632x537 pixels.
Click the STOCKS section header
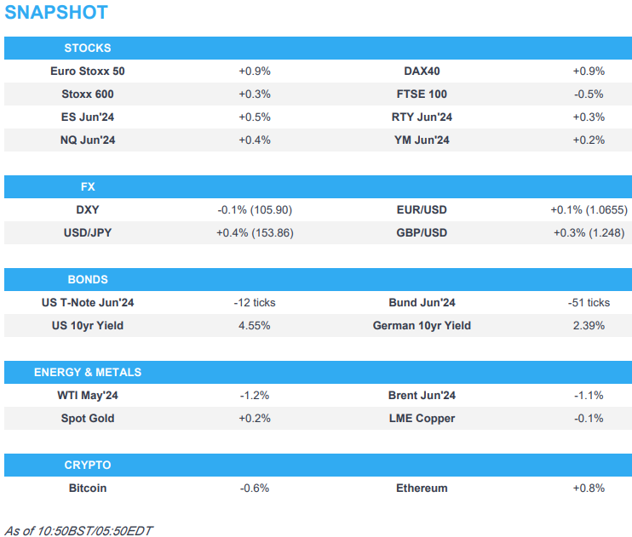(88, 48)
